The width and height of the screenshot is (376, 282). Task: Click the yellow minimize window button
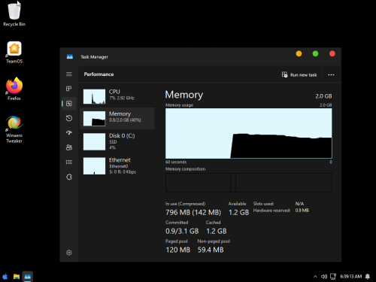[299, 53]
